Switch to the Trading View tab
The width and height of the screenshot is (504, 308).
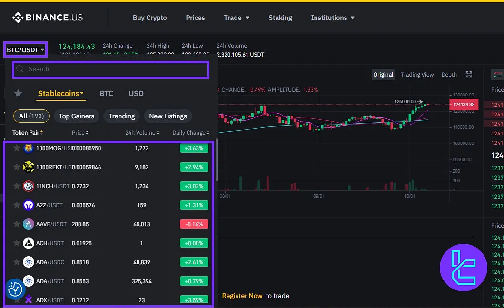[x=417, y=74]
